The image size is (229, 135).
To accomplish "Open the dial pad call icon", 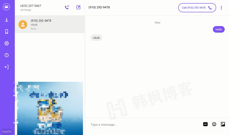I will click(x=67, y=7).
